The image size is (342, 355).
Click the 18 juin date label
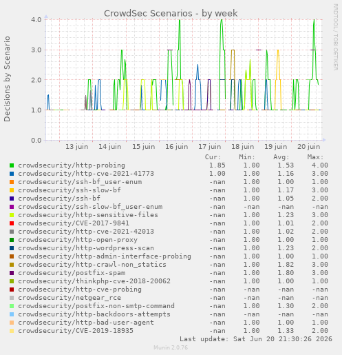[x=243, y=147]
